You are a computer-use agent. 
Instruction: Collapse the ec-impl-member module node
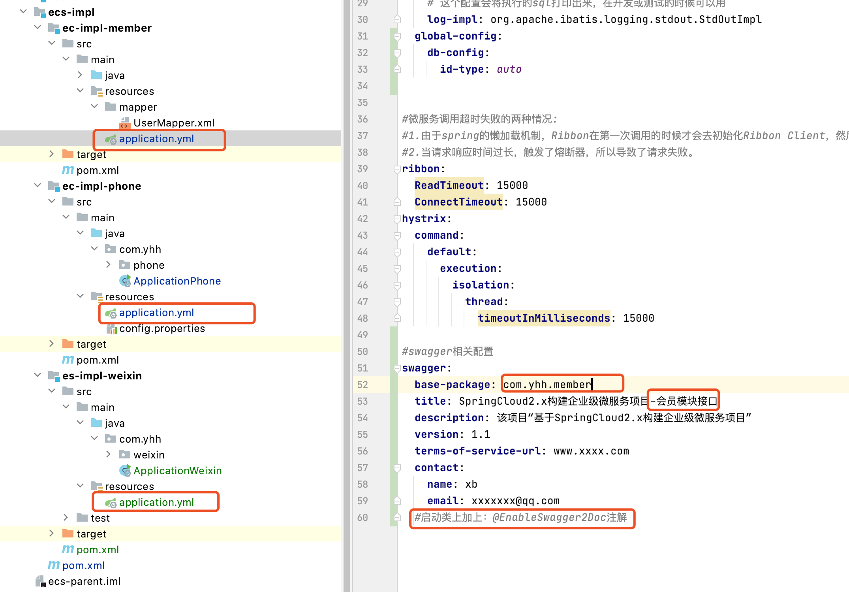[x=38, y=28]
